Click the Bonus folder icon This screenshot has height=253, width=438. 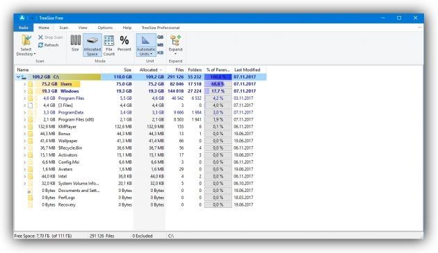tap(30, 134)
